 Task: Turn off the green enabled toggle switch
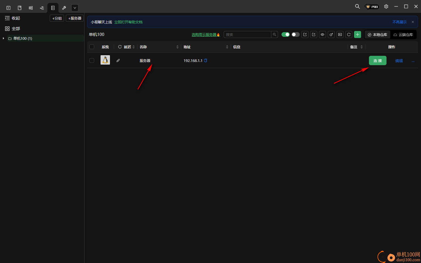pos(286,34)
